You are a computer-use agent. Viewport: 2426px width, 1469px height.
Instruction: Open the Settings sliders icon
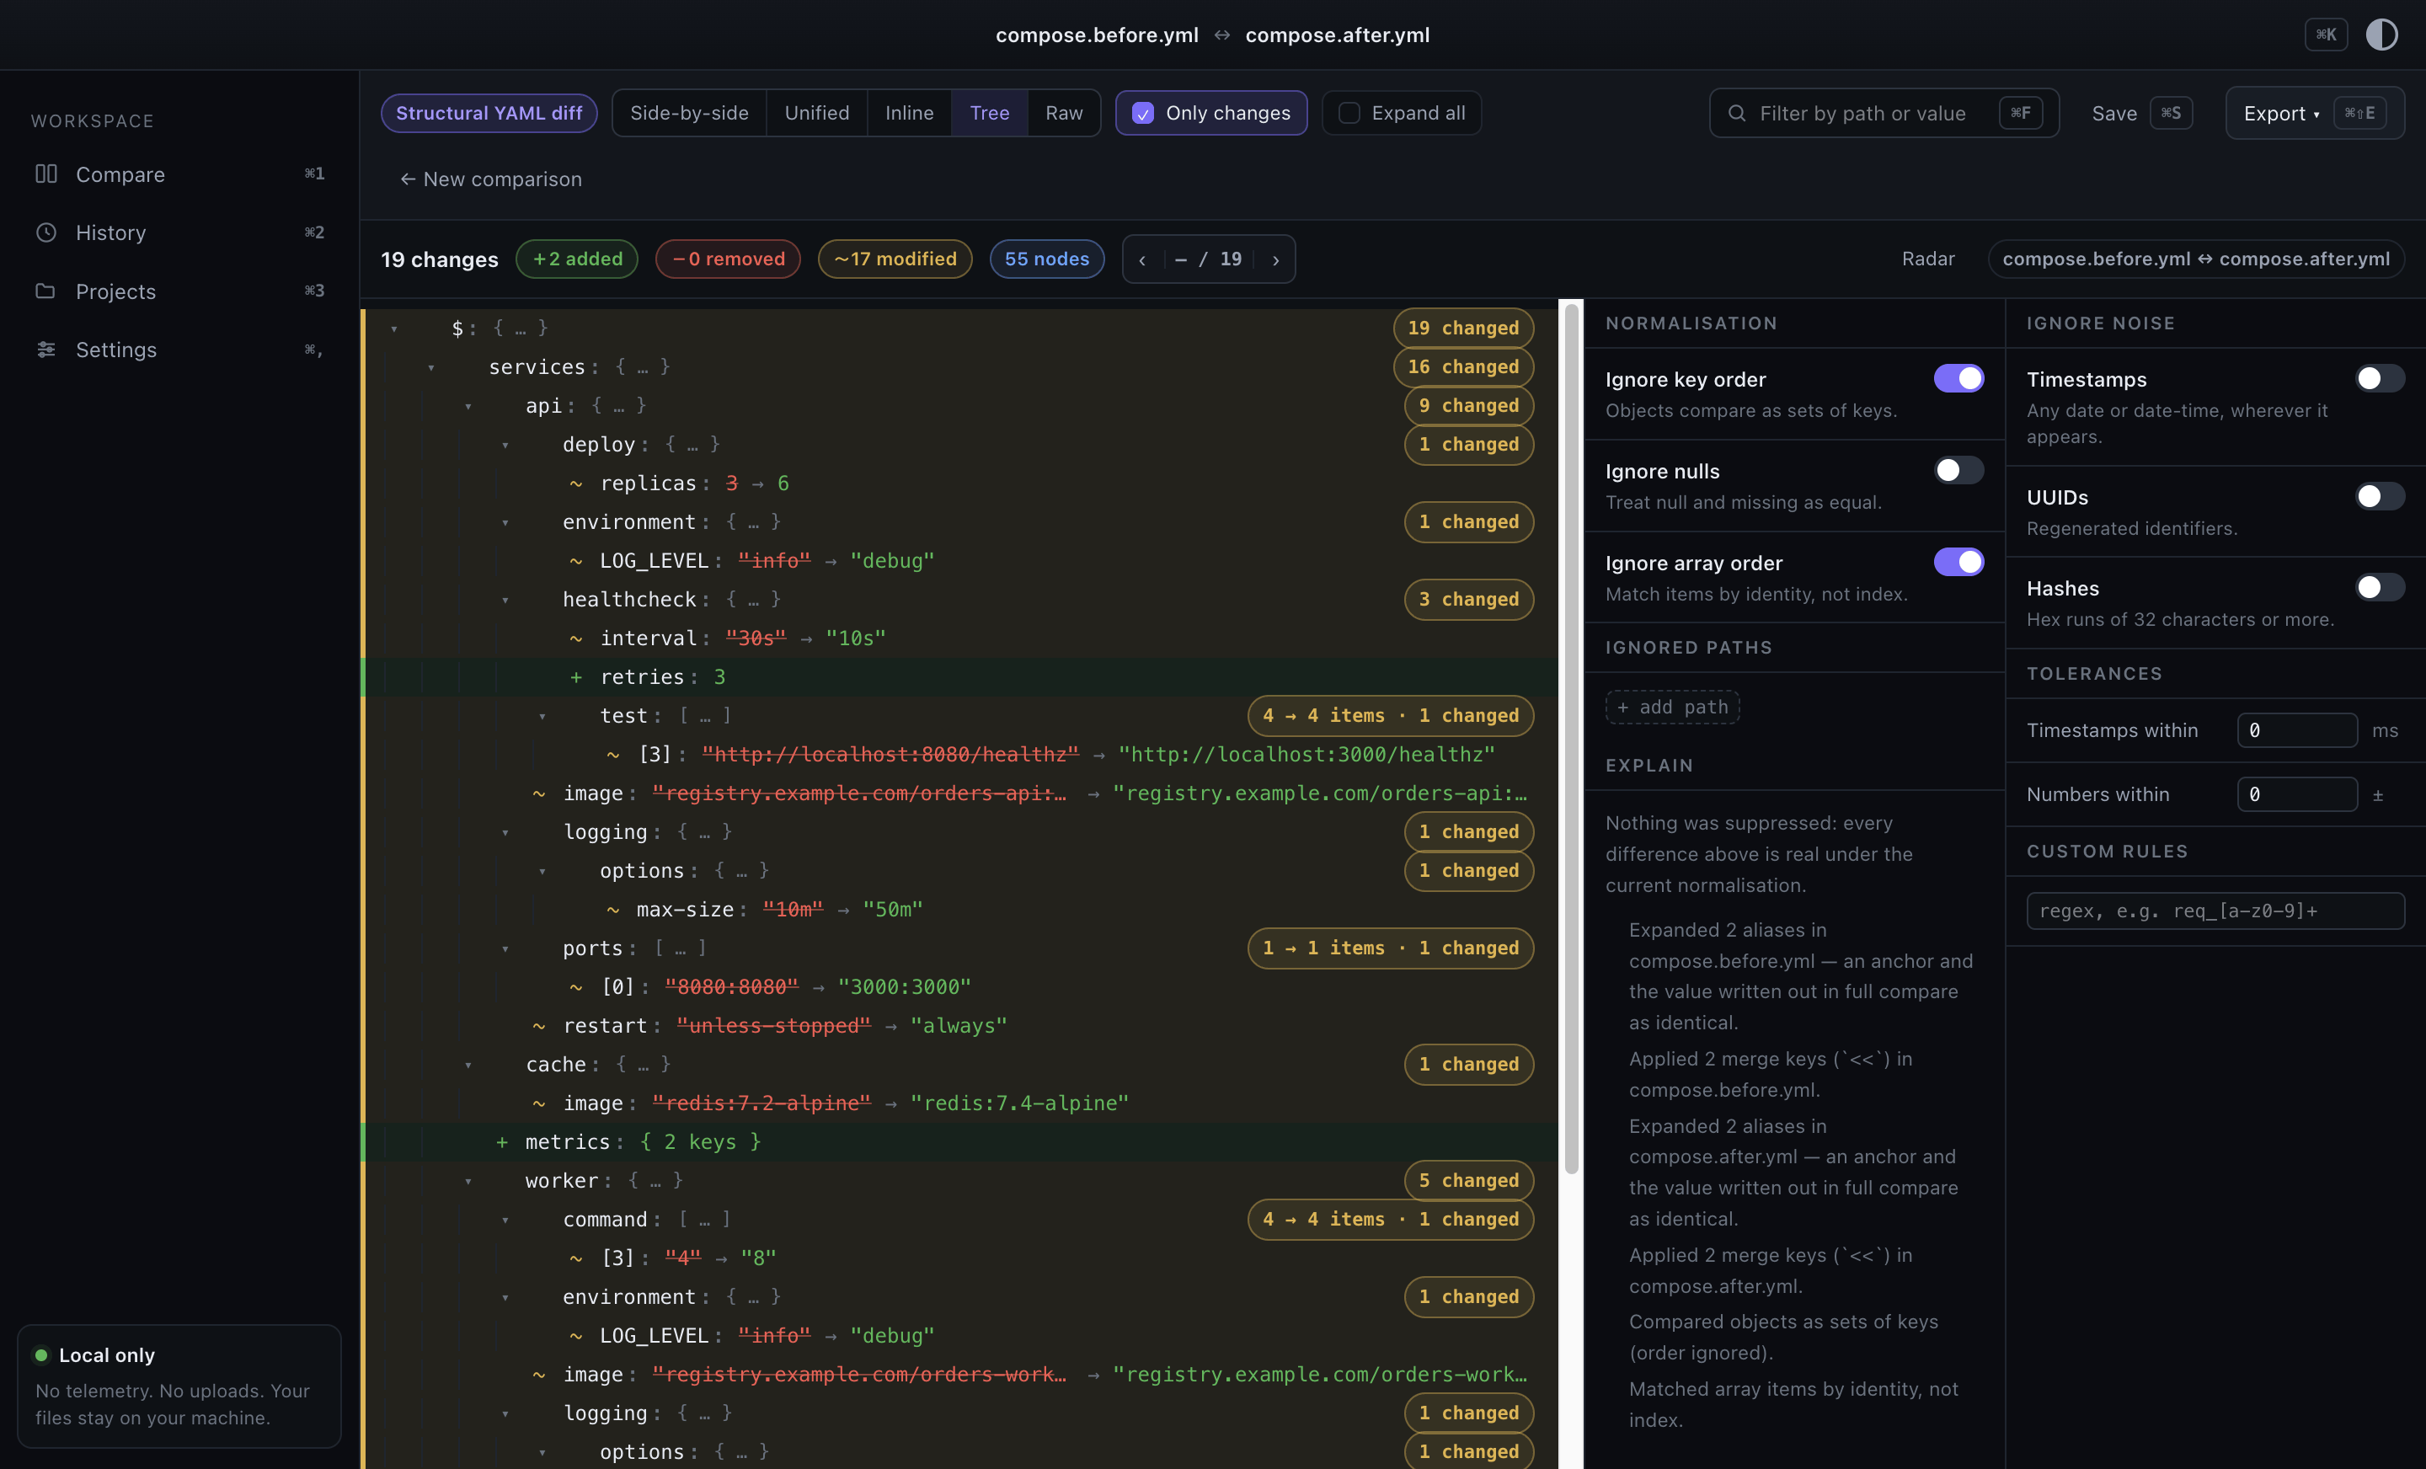pos(46,350)
